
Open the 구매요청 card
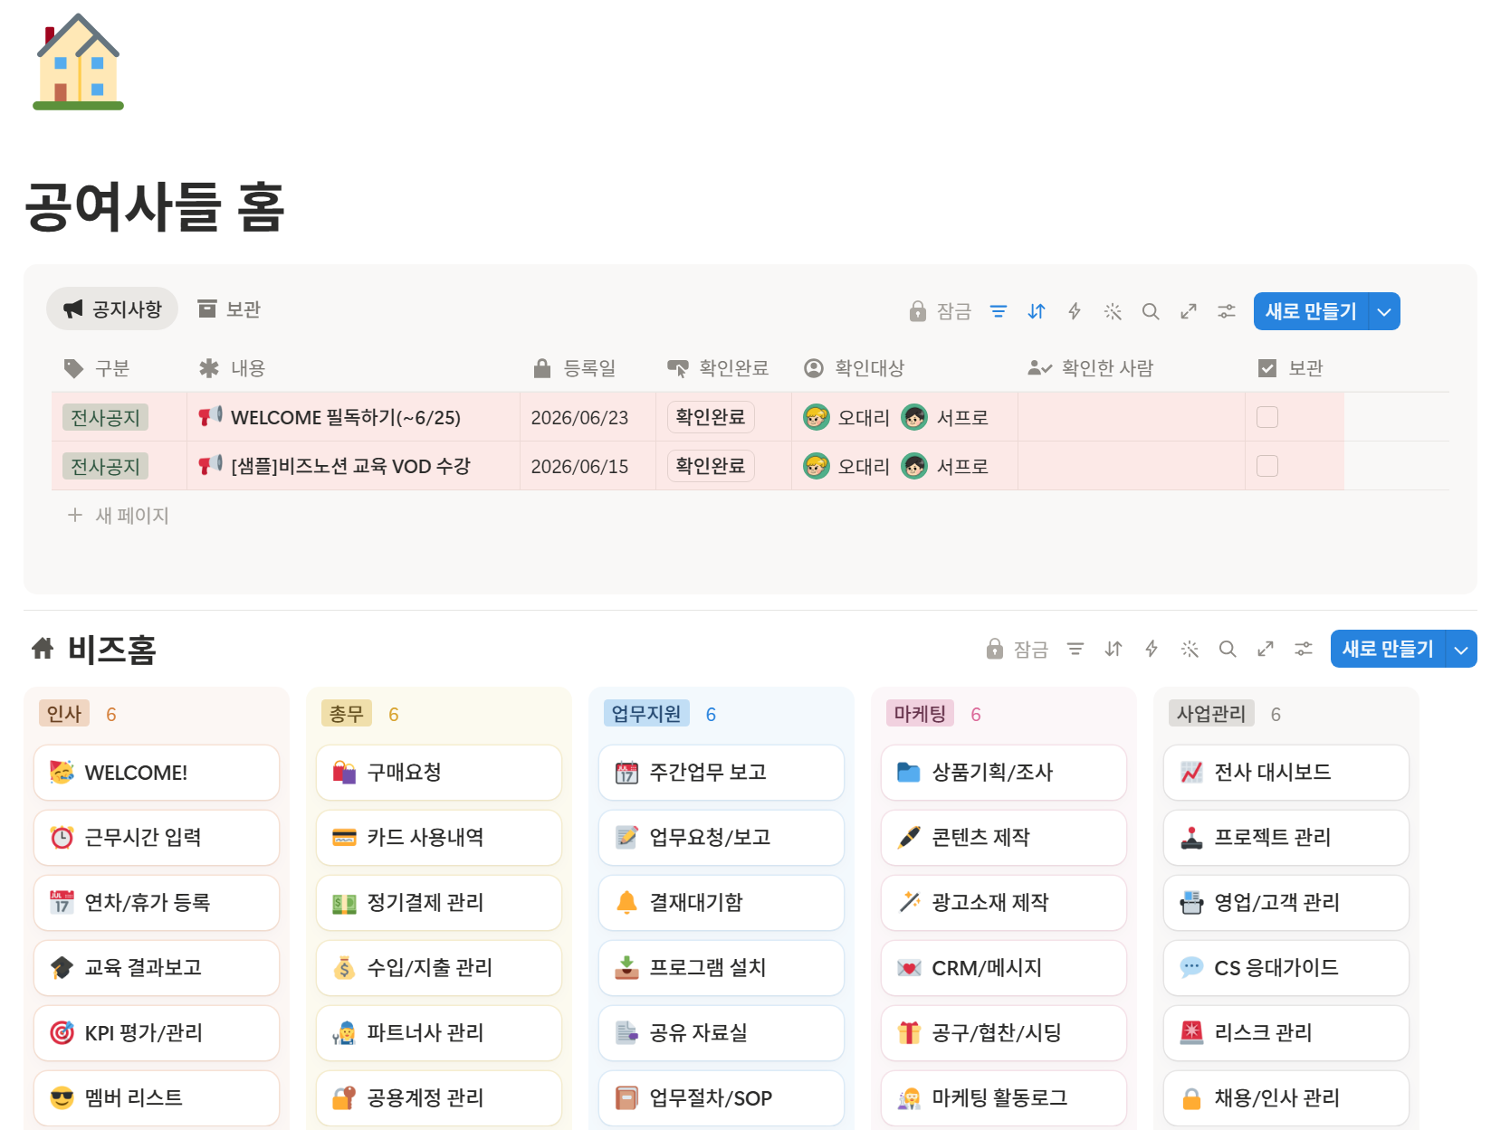click(x=439, y=773)
